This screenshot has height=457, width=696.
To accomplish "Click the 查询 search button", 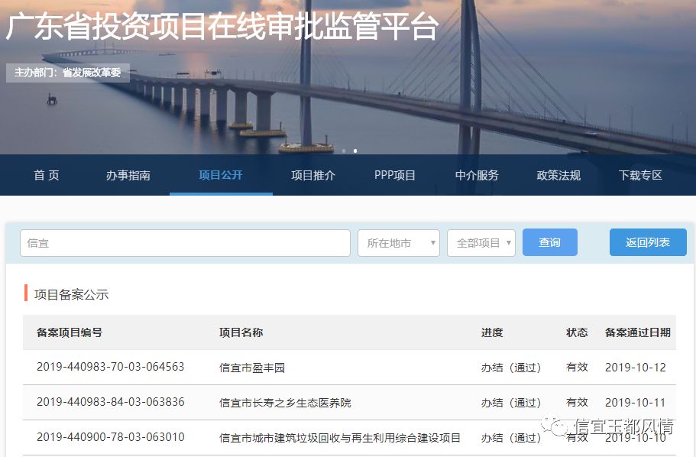I will [x=549, y=241].
